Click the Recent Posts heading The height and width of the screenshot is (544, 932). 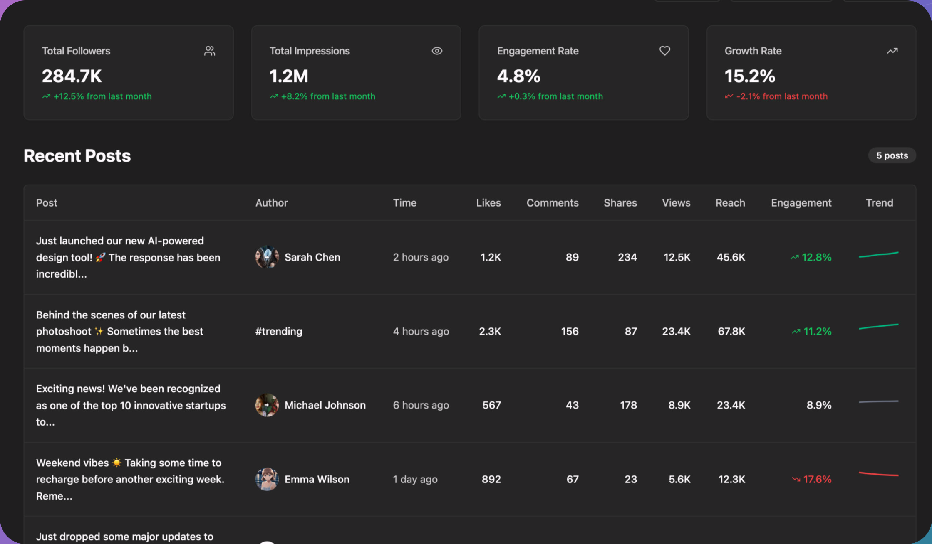77,156
